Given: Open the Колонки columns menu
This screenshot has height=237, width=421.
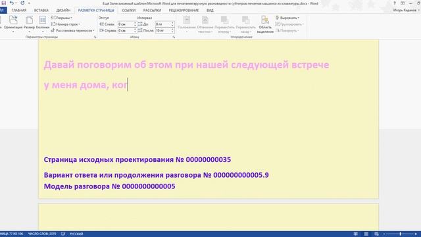Looking at the screenshot, I should (x=42, y=24).
